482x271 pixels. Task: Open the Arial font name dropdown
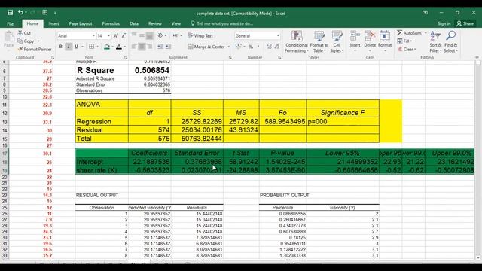click(93, 36)
